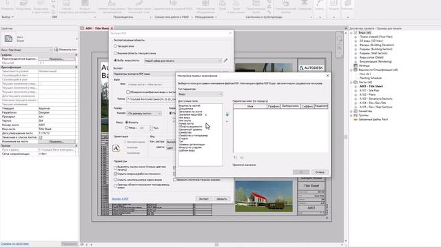Toggle Занесение в список листов checkbox in Properties
441x248 pixels.
tap(41, 138)
